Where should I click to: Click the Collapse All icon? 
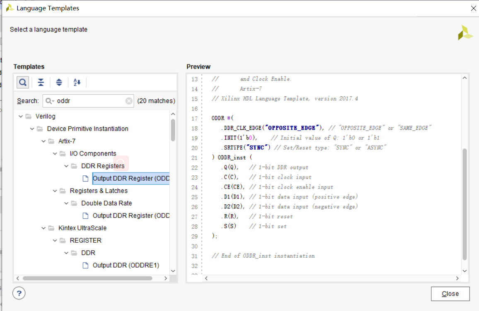(41, 82)
